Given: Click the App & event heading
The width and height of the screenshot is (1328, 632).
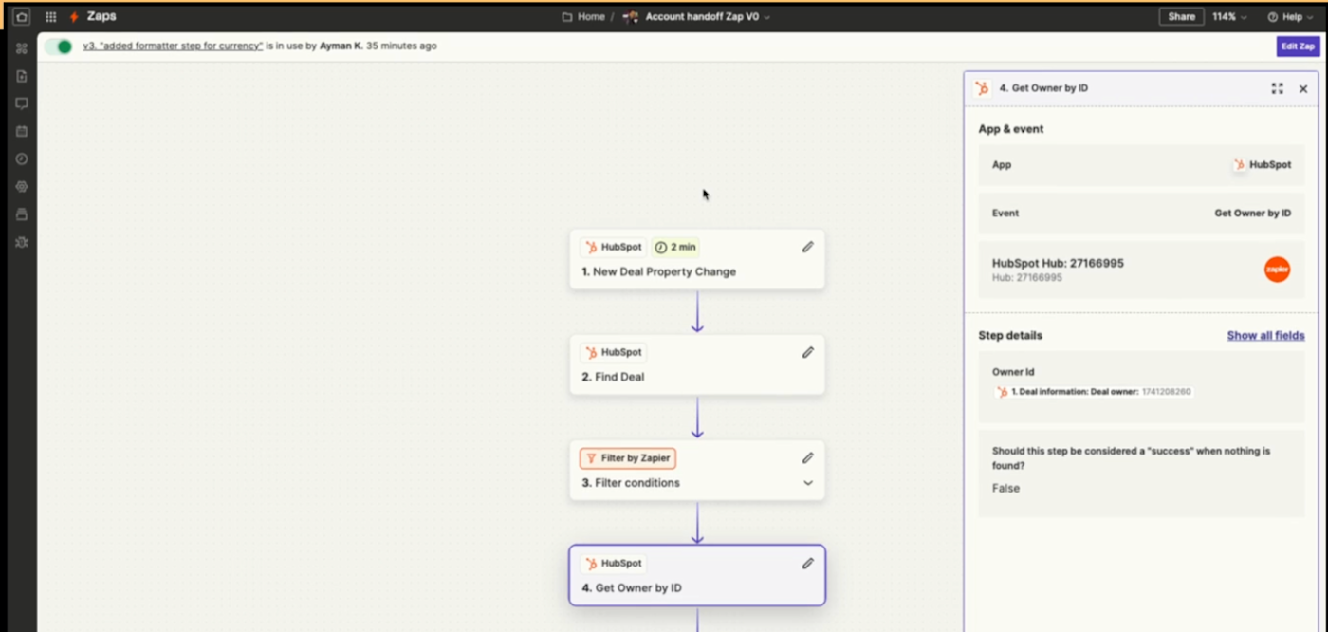Looking at the screenshot, I should tap(1011, 129).
